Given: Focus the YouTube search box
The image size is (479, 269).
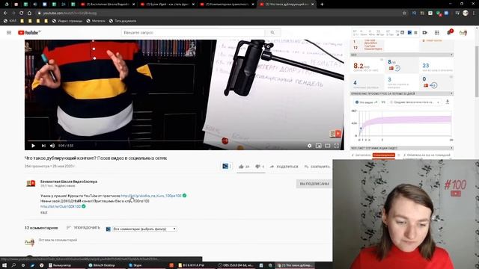Looking at the screenshot, I should click(193, 33).
